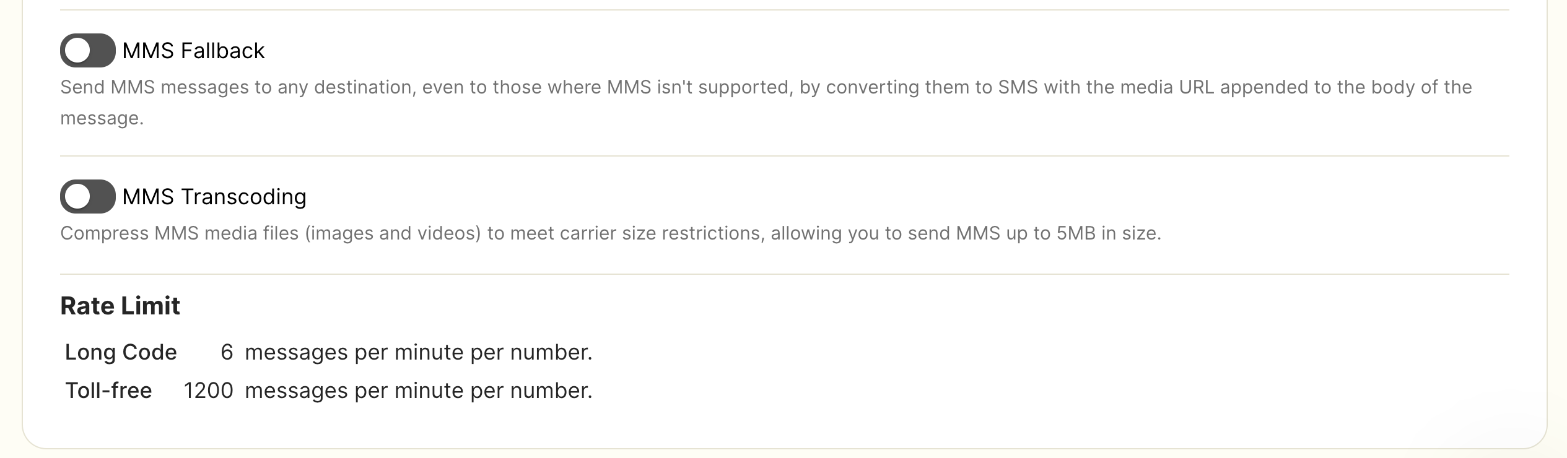Screen dimensions: 1567x458
Task: Click the white knob of MMS Transcoding
Action: coord(78,197)
